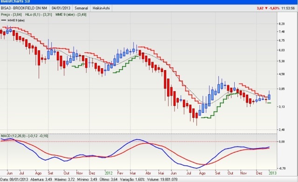Click the Abr month label on time axis
Image resolution: width=298 pixels, height=182 pixels.
tap(148, 173)
